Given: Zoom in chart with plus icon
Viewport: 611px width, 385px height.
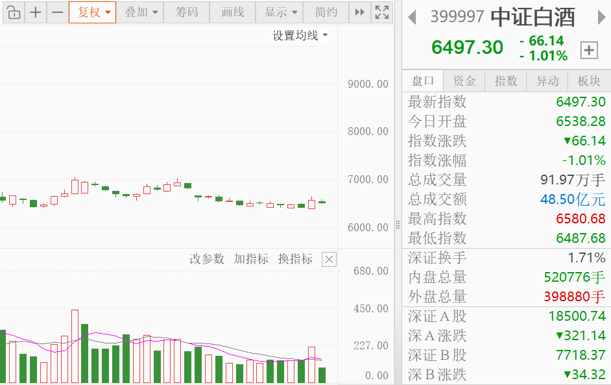Looking at the screenshot, I should (36, 12).
